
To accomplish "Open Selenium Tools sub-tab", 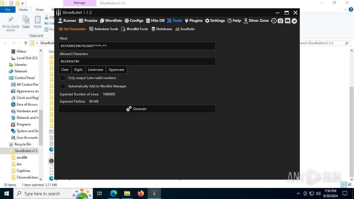I will click(x=104, y=29).
